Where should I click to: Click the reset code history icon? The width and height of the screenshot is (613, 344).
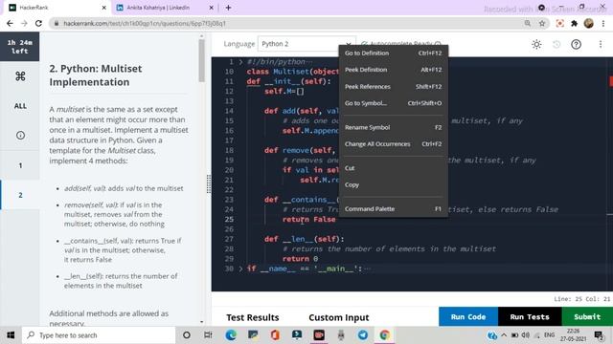(x=556, y=44)
